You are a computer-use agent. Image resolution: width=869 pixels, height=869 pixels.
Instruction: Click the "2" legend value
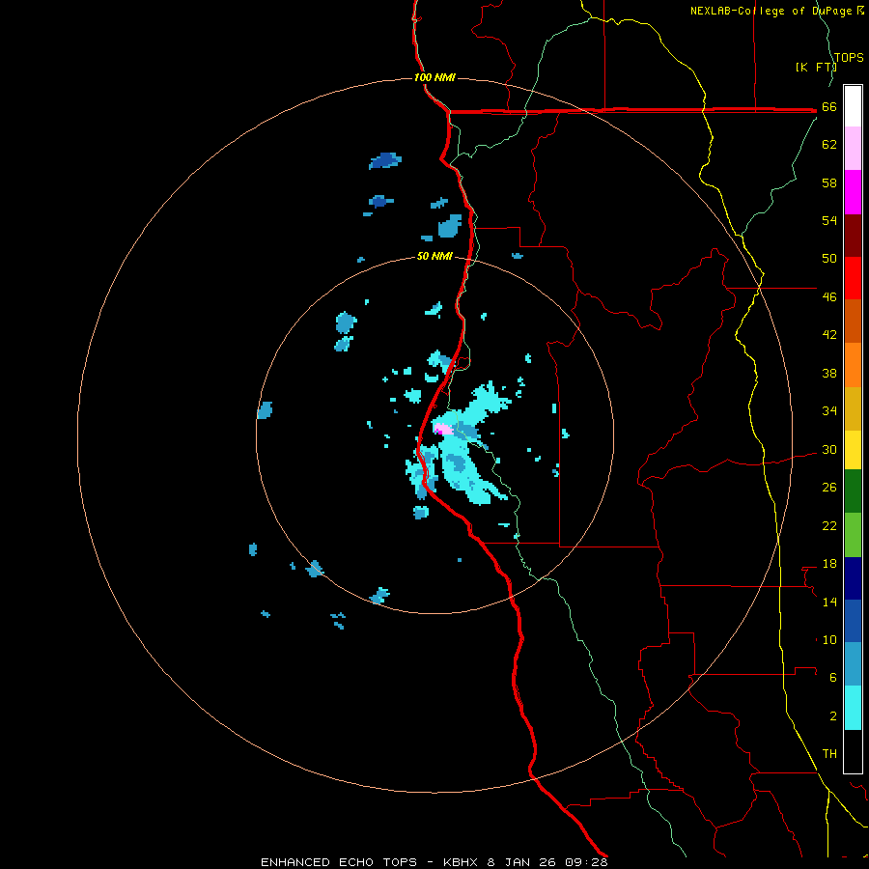[833, 716]
